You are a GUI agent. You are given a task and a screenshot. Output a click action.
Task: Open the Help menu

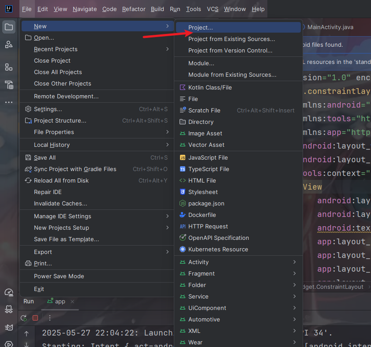258,9
